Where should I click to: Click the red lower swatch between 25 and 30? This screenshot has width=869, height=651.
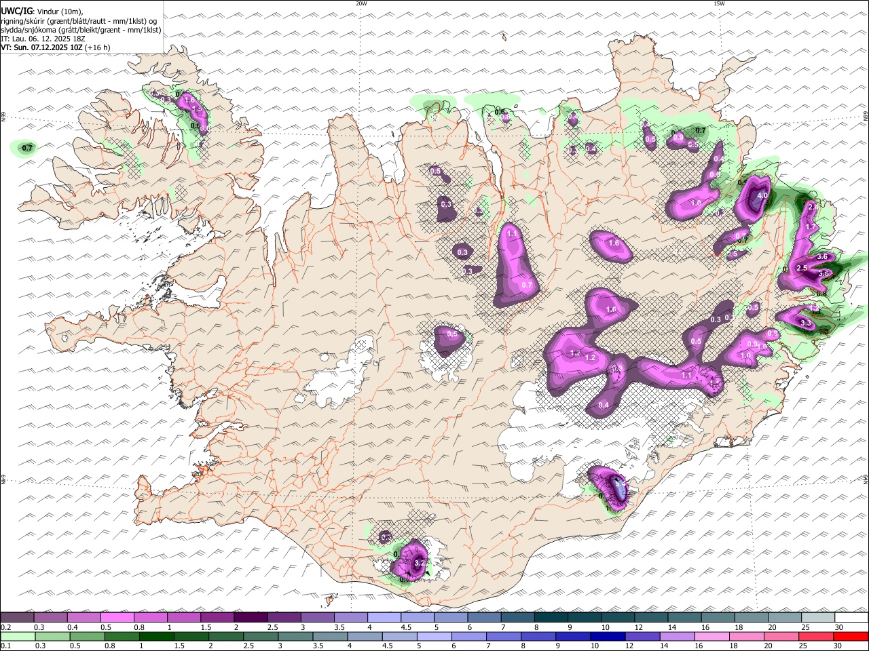click(x=817, y=637)
